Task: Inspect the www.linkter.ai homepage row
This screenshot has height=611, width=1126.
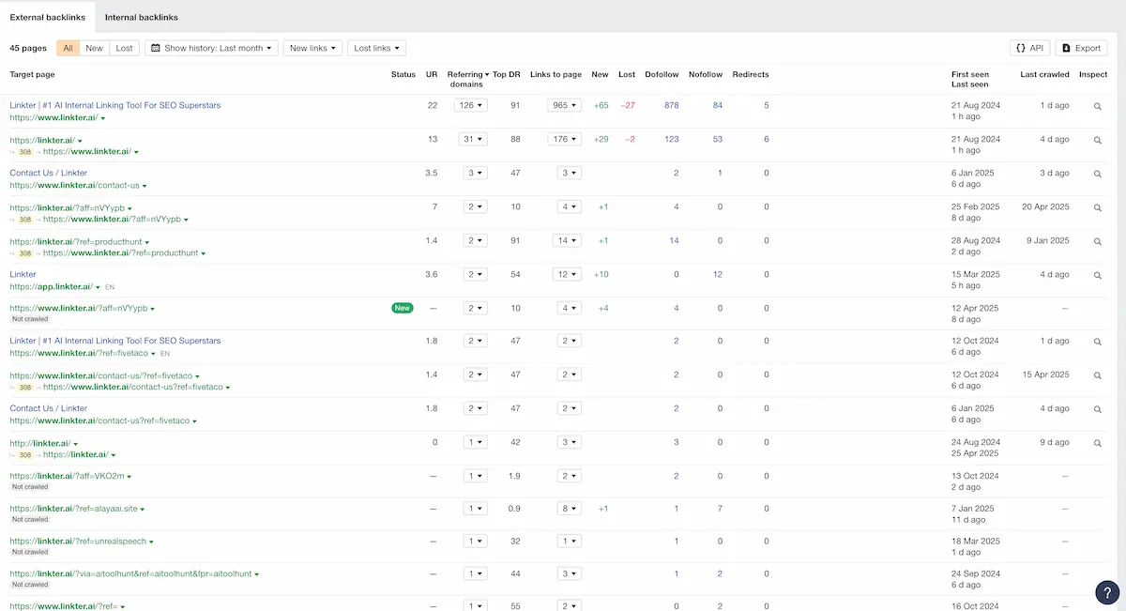Action: coord(1097,106)
